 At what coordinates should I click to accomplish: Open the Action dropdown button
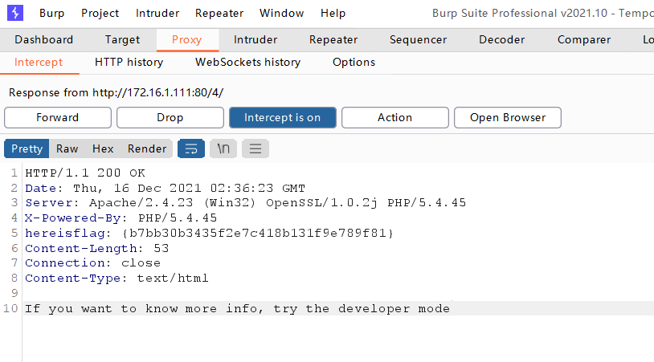(394, 117)
